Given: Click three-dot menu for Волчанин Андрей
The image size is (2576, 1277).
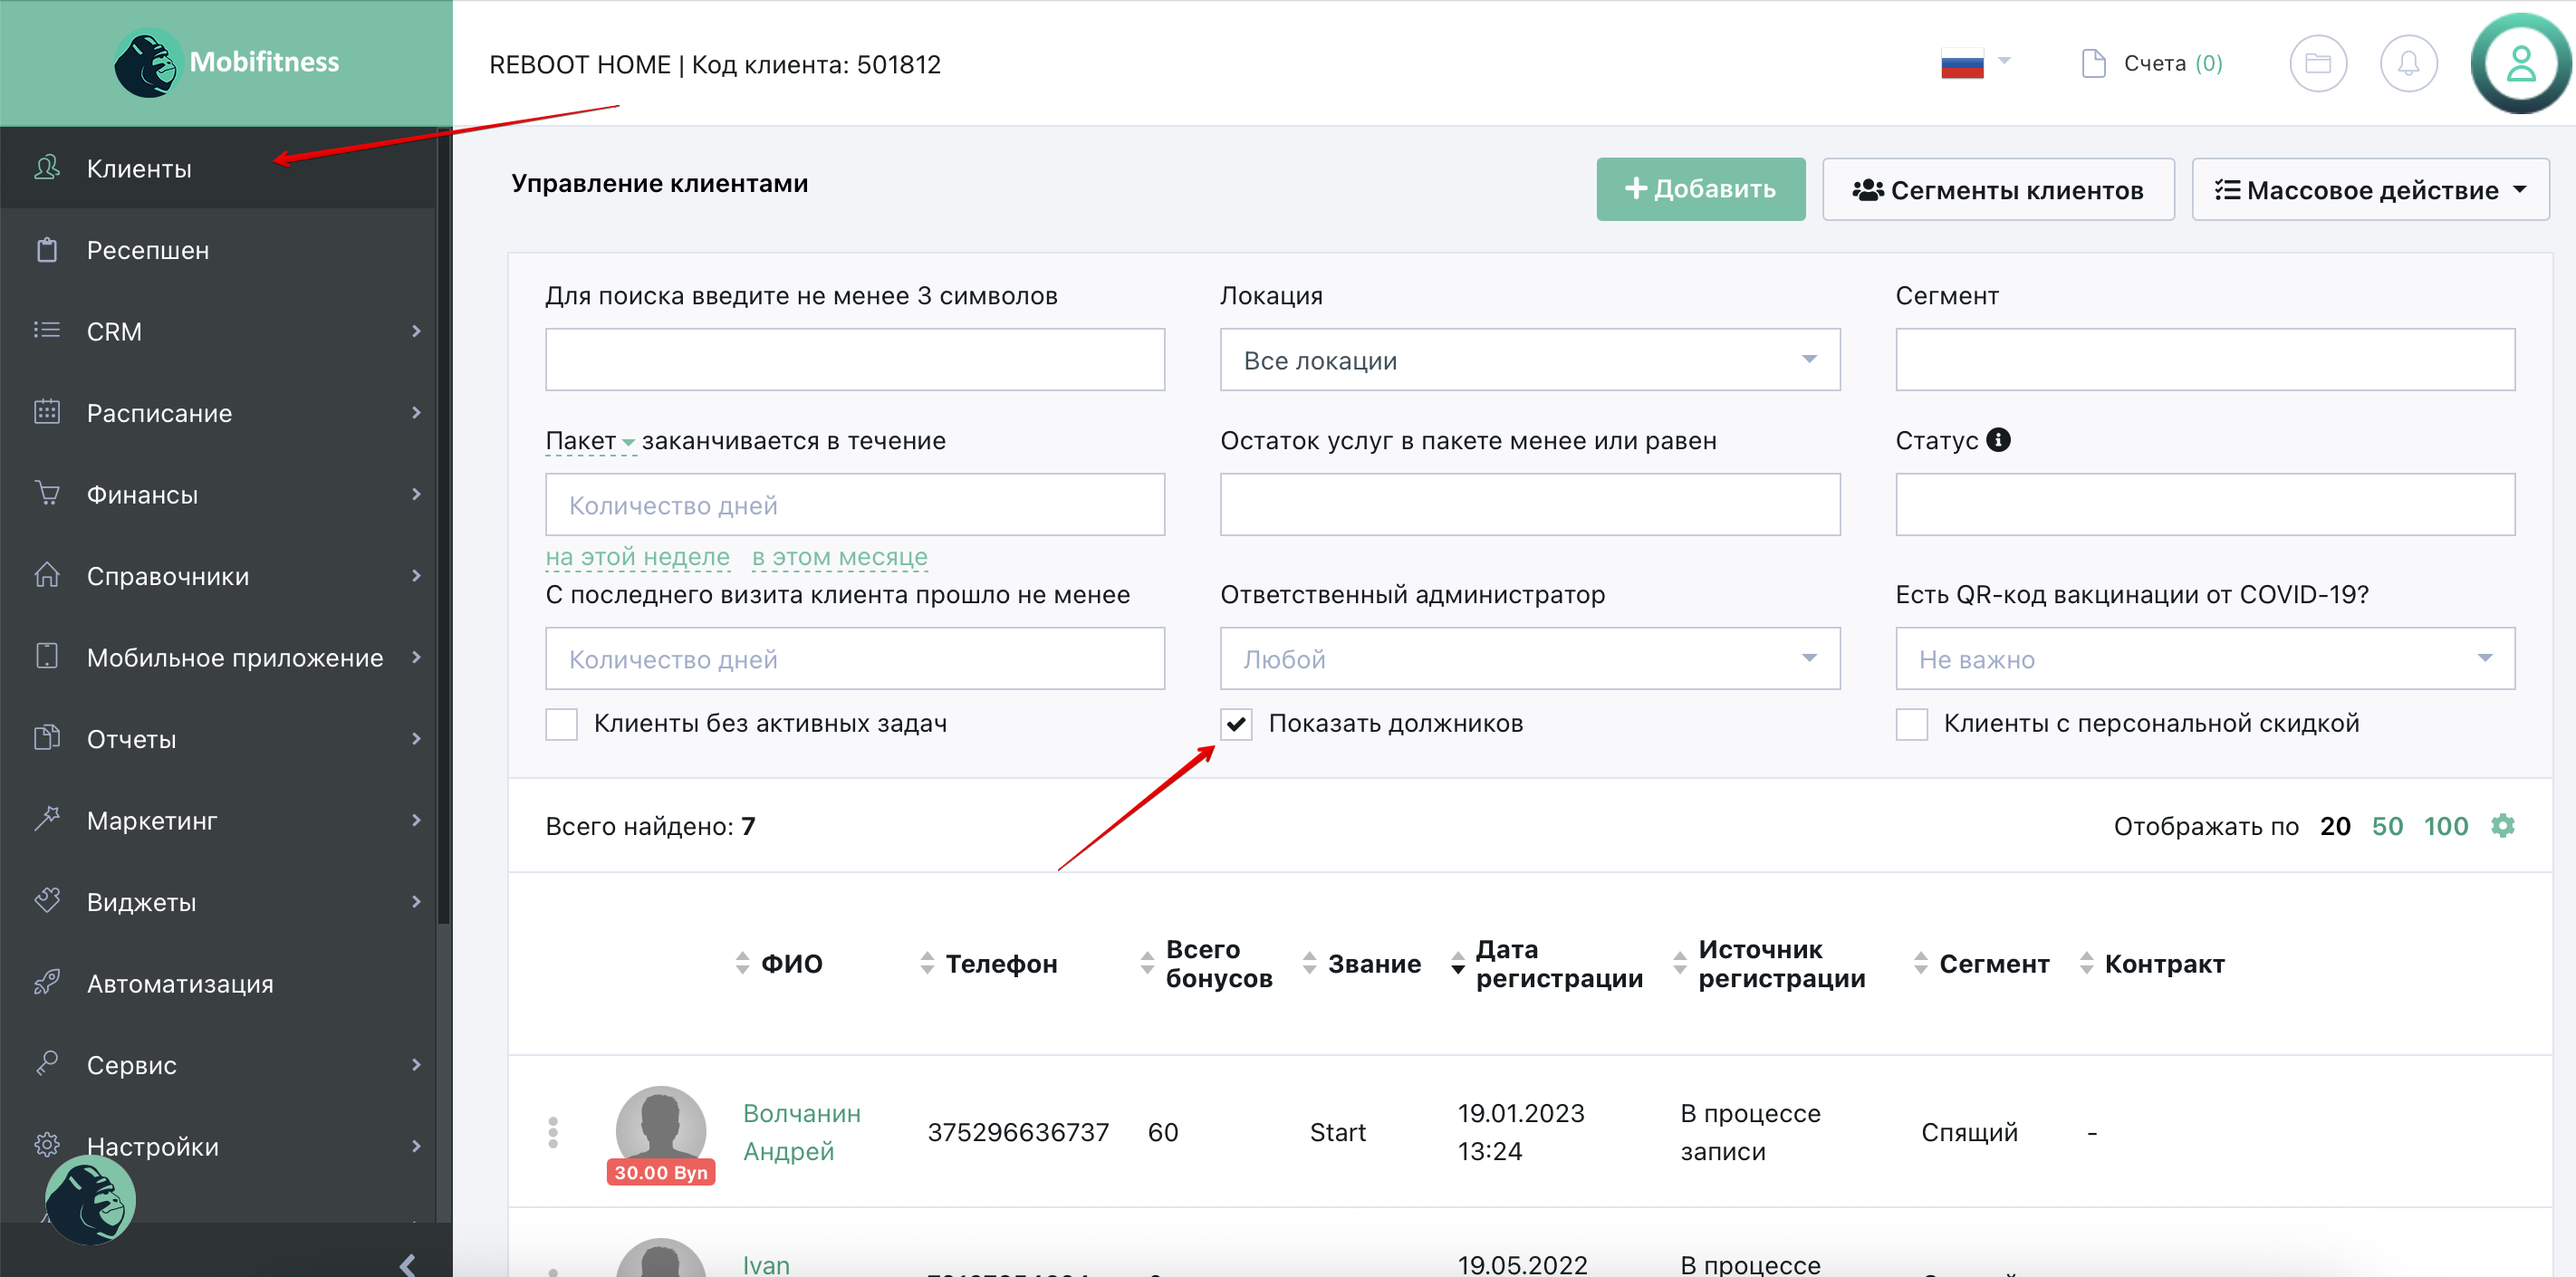Looking at the screenshot, I should (x=553, y=1132).
